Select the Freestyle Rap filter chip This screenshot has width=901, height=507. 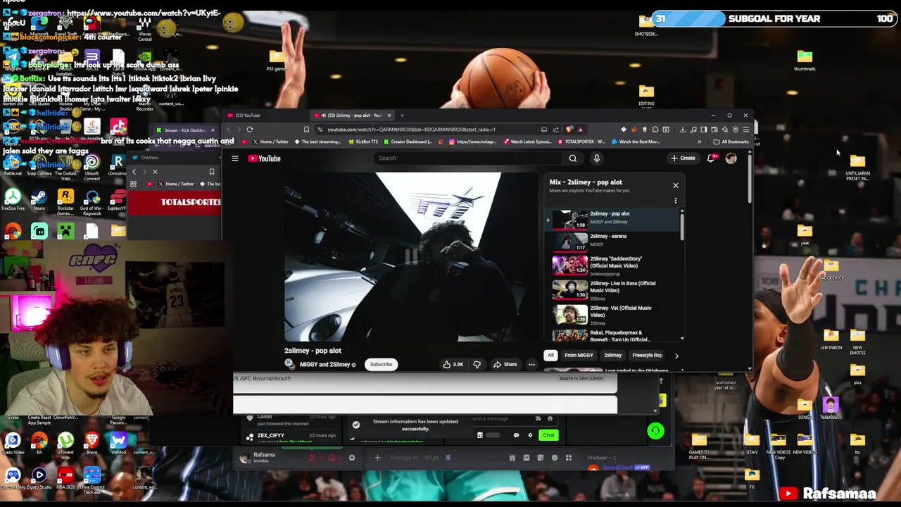click(x=647, y=356)
